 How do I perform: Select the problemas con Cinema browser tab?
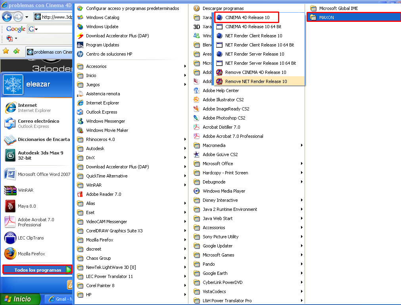pos(49,52)
